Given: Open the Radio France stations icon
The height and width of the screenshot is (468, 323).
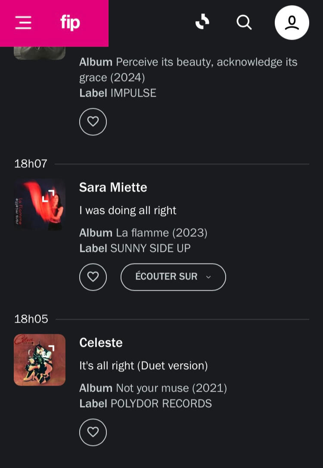Looking at the screenshot, I should coord(202,22).
